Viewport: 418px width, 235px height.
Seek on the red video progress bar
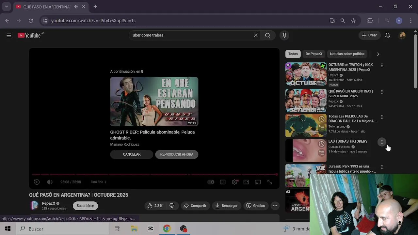[x=154, y=175]
